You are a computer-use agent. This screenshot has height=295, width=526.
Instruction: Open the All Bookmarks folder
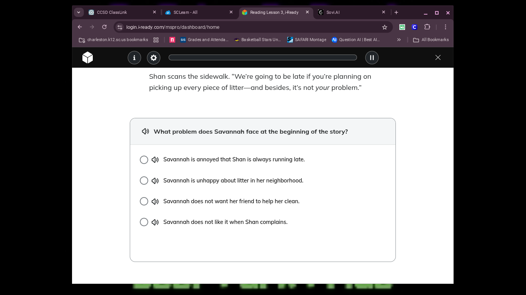click(x=431, y=40)
